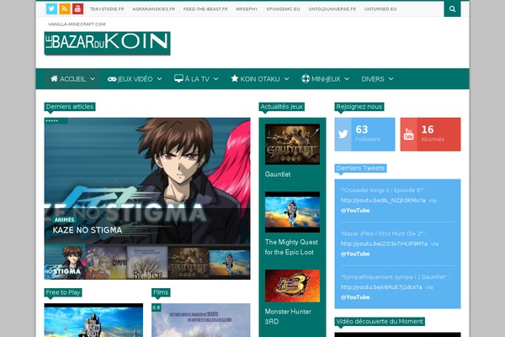Click @YouTube in the Gauntlet tweet
Viewport: 505px width, 337px height.
[x=355, y=297]
